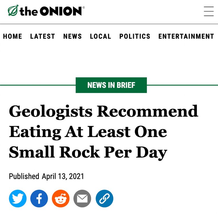Viewport: 218px width, 214px height.
Task: Click The Onion green onion logo icon
Action: click(x=13, y=11)
